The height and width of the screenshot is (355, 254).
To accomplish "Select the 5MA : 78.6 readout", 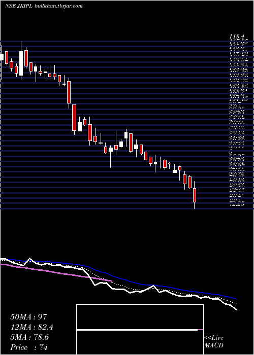I will 29,337.
